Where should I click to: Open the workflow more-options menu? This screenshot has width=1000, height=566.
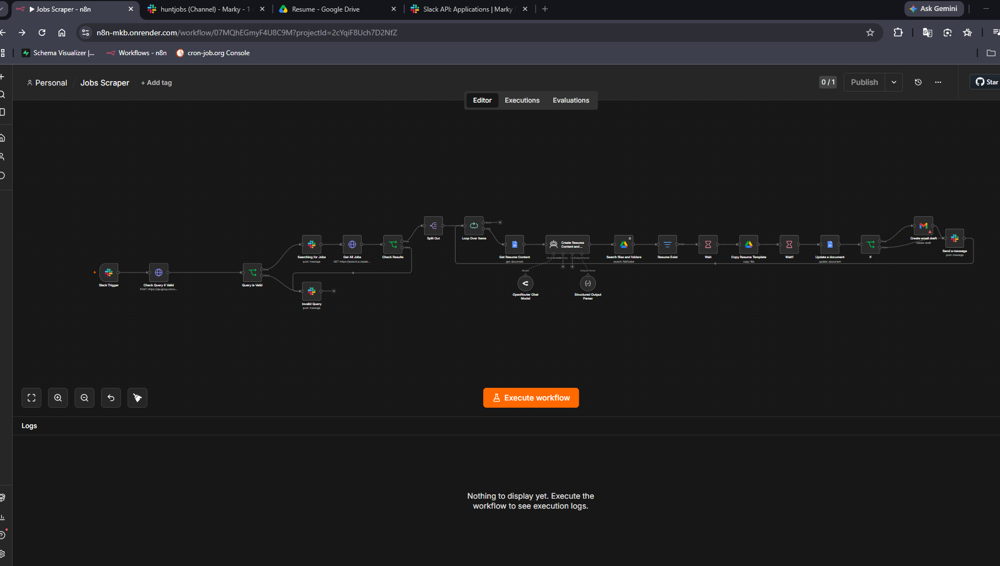coord(938,82)
